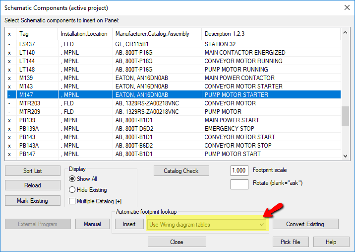This screenshot has height=252, width=355.
Task: Select the M139 row
Action: (x=174, y=78)
